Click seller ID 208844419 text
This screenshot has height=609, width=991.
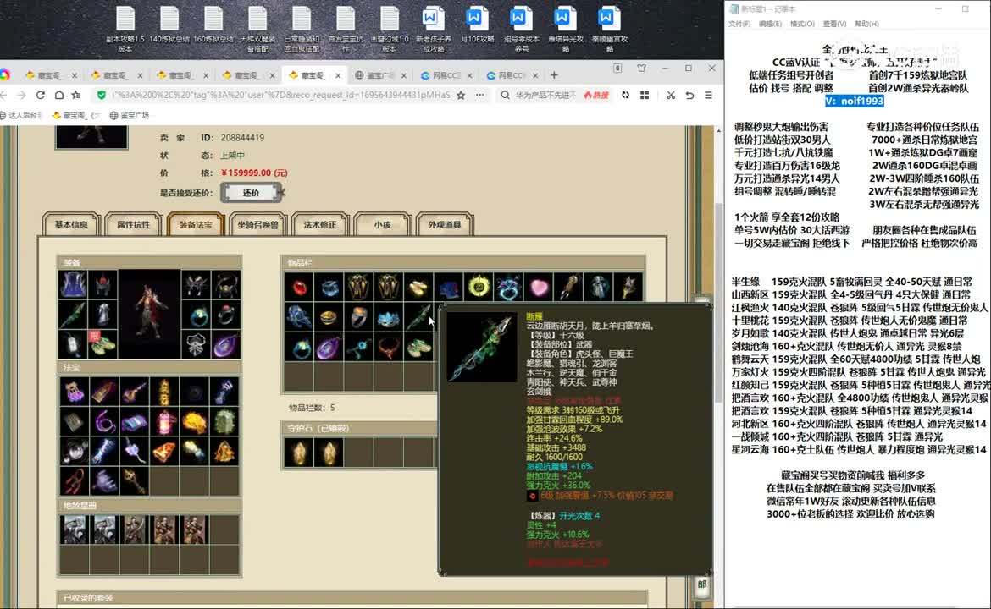(x=242, y=138)
